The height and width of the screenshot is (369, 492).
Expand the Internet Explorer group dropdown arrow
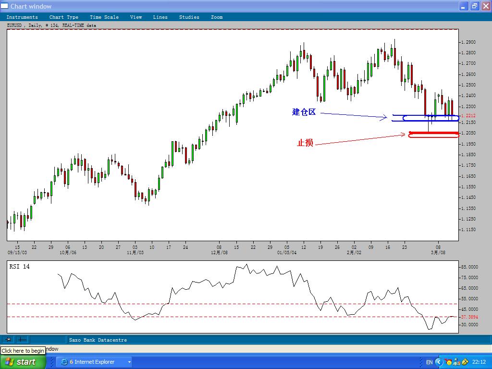coord(129,362)
